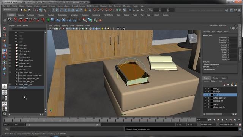Click Play backwards in playback controls
The width and height of the screenshot is (243, 137).
222,120
